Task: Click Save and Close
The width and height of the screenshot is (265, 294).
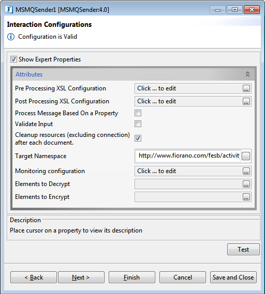Action: [233, 277]
